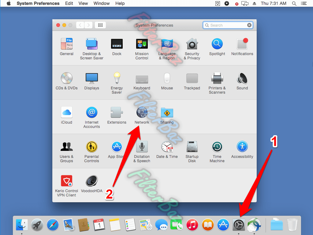Click the Show All grid button
313x235 pixels.
[100, 25]
